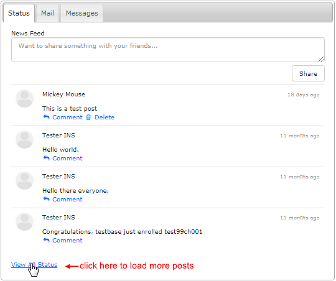The image size is (336, 281).
Task: Switch to the Messages tab
Action: [x=82, y=13]
